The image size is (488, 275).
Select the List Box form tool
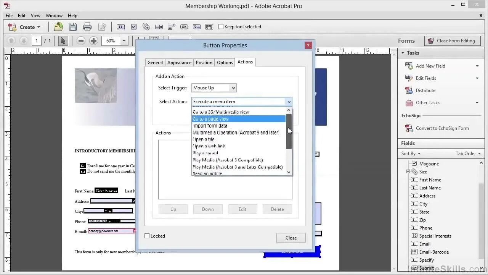(x=159, y=27)
